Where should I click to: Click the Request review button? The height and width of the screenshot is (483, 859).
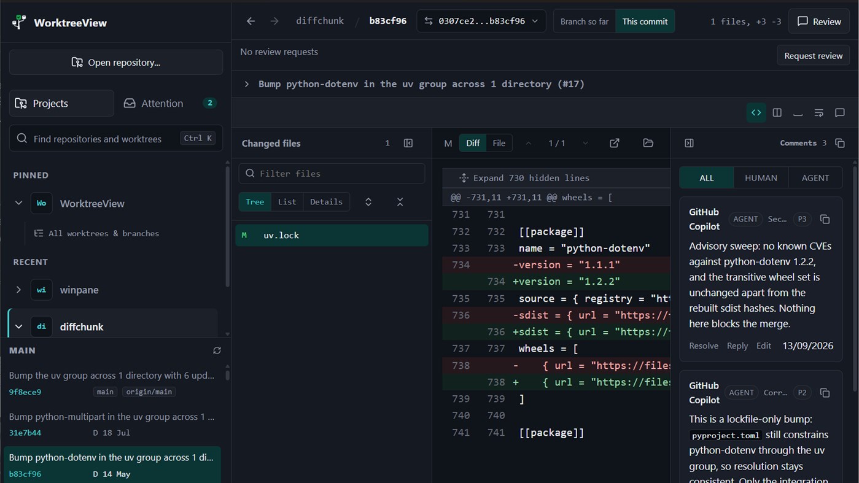(813, 56)
